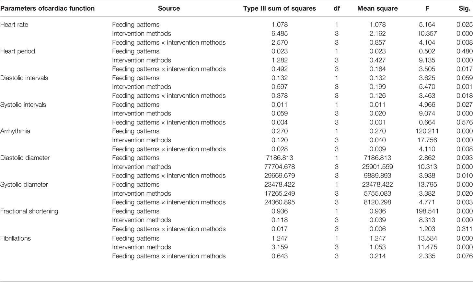This screenshot has width=473, height=282.
Task: Select the 'Arrhythmia' parameter label
Action: 15,131
